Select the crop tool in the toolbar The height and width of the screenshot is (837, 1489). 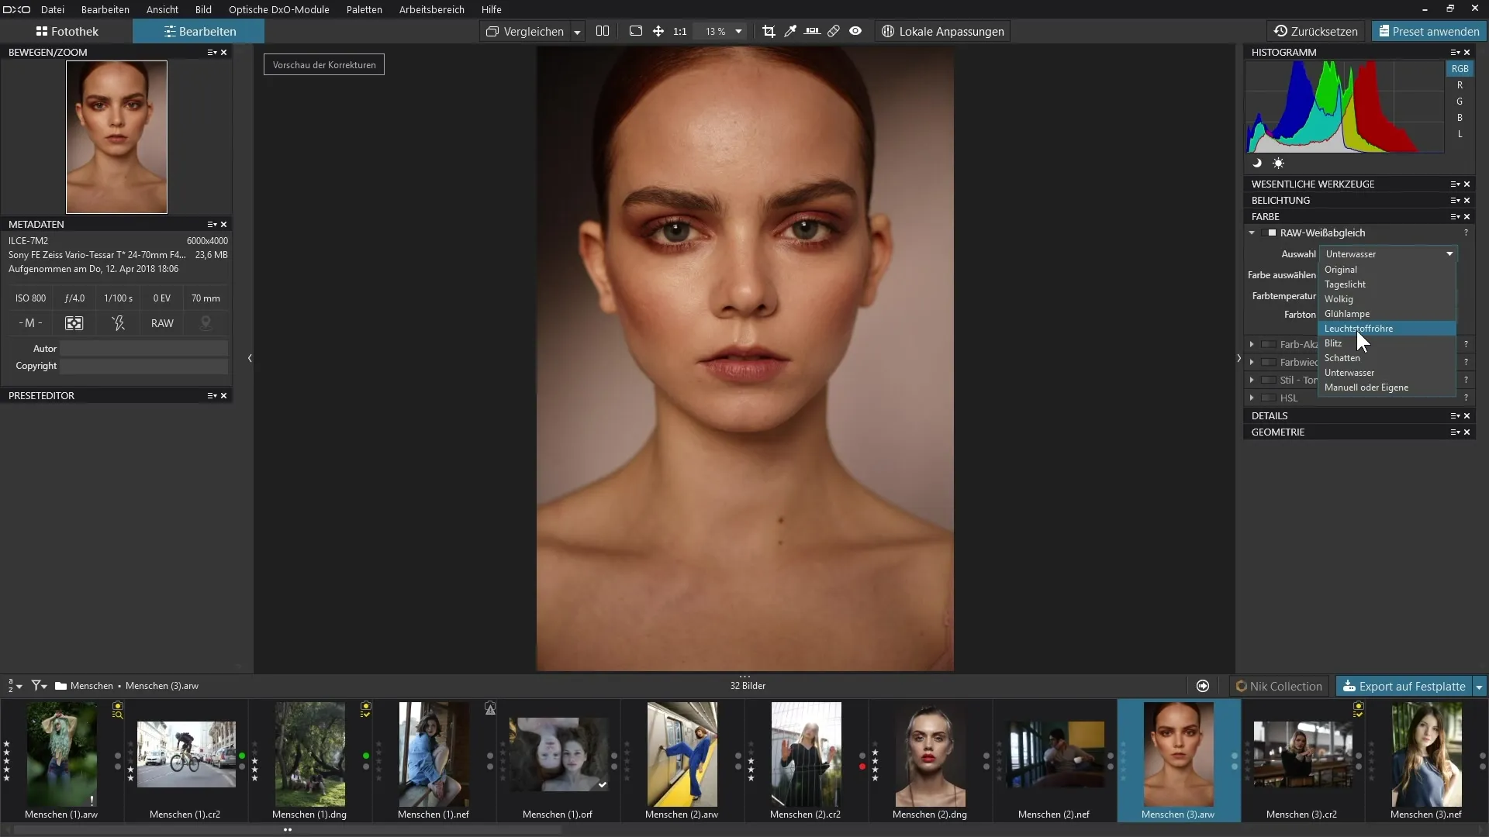click(769, 31)
